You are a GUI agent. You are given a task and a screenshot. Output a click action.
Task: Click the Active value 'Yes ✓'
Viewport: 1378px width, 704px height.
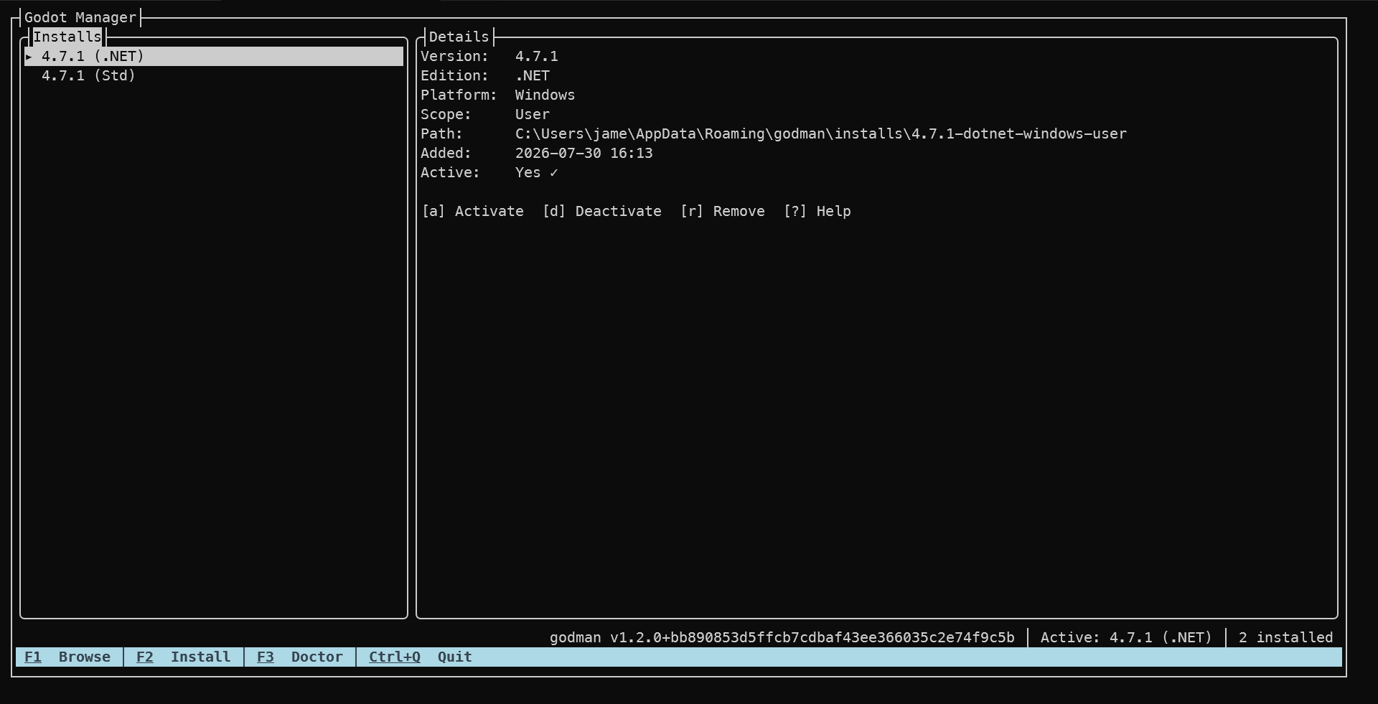[x=537, y=172]
